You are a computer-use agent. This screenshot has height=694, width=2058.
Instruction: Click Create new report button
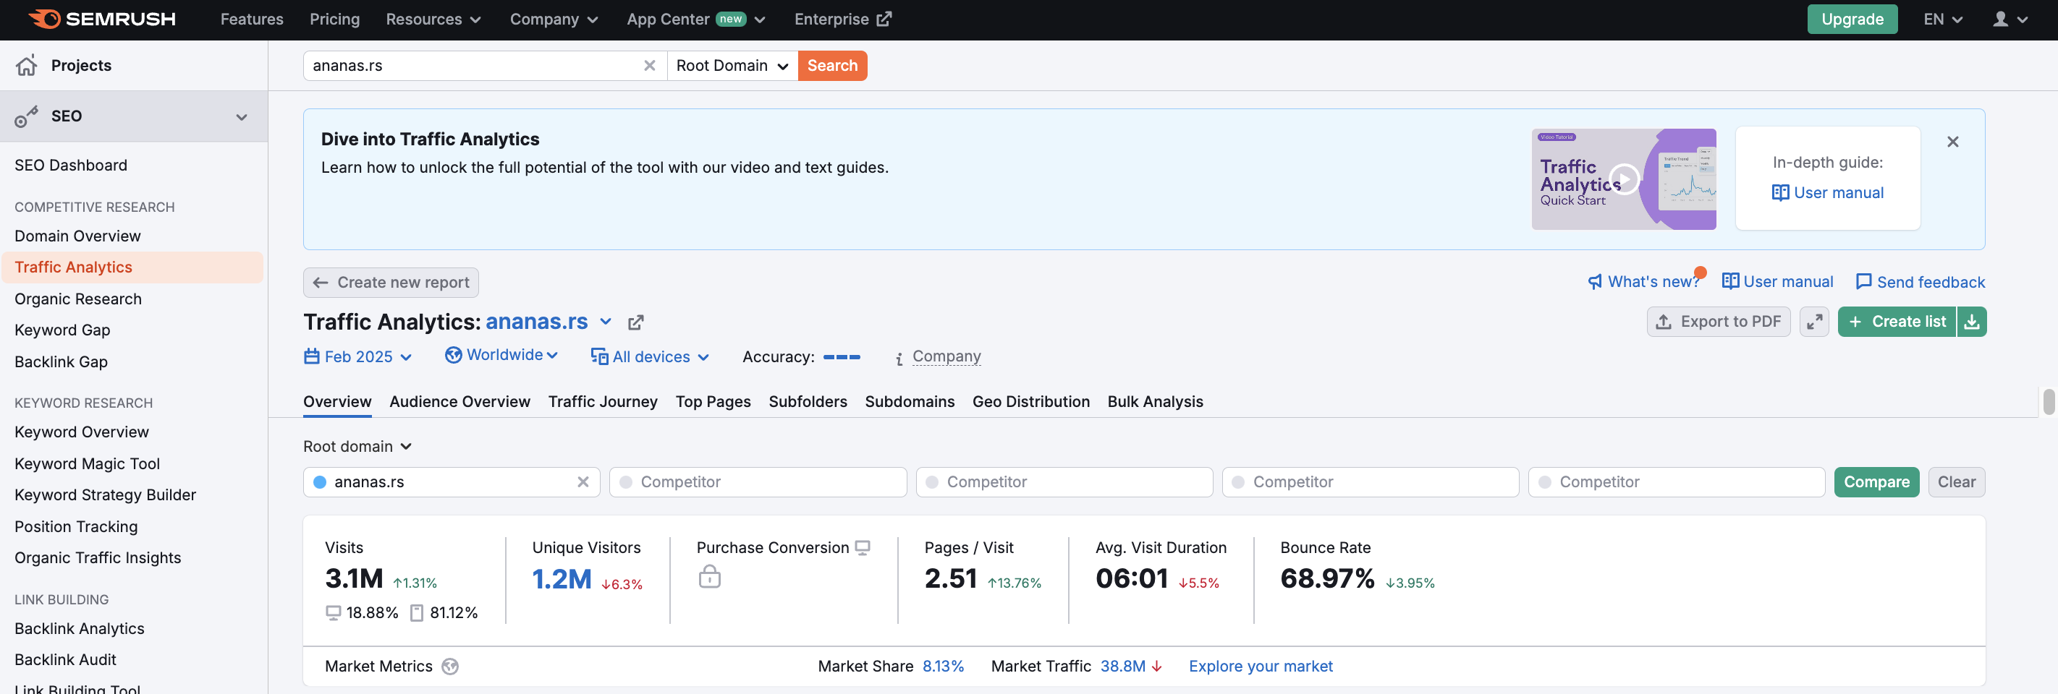click(391, 283)
